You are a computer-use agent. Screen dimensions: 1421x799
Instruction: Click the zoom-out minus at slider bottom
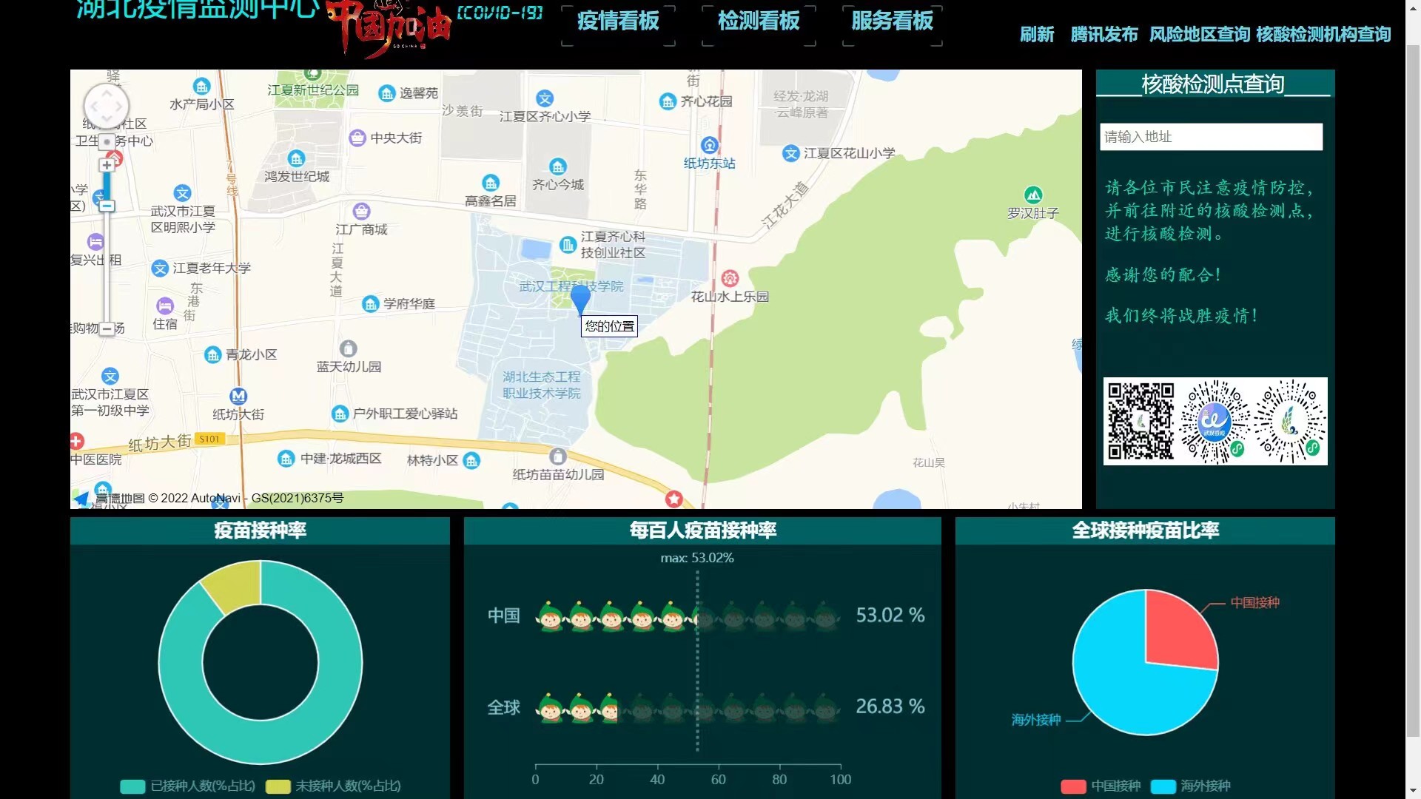107,328
